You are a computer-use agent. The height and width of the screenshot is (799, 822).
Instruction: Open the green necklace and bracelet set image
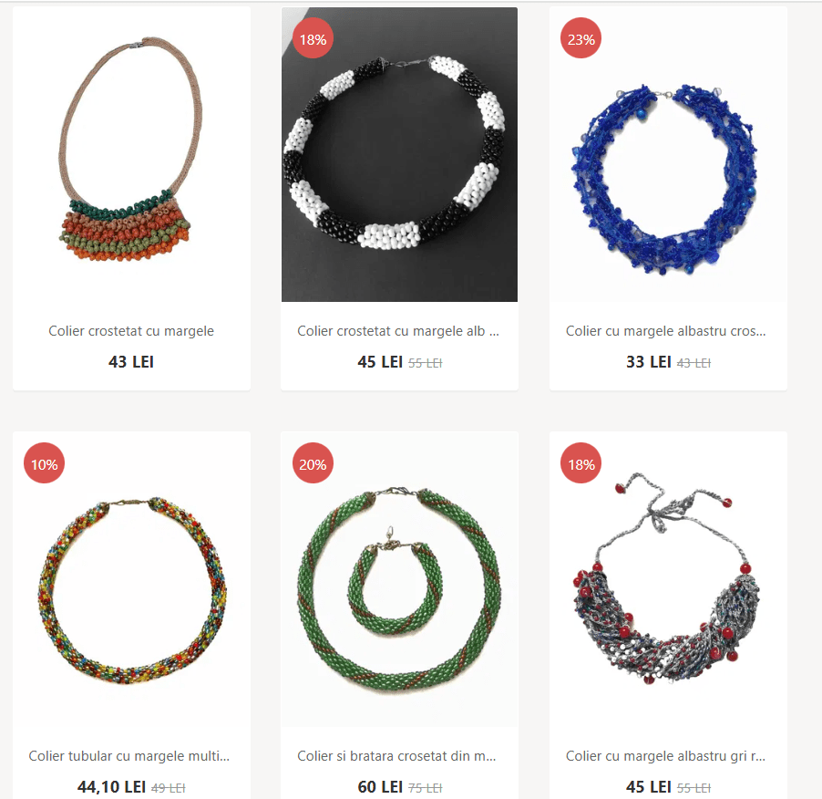tap(399, 579)
